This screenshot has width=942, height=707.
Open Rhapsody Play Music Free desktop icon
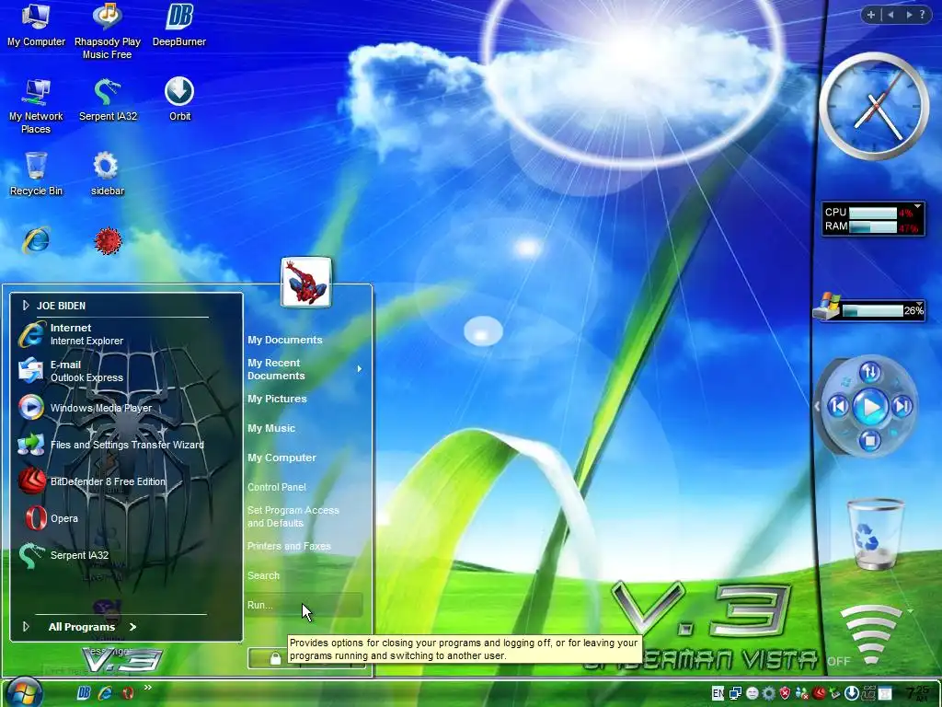tap(108, 31)
